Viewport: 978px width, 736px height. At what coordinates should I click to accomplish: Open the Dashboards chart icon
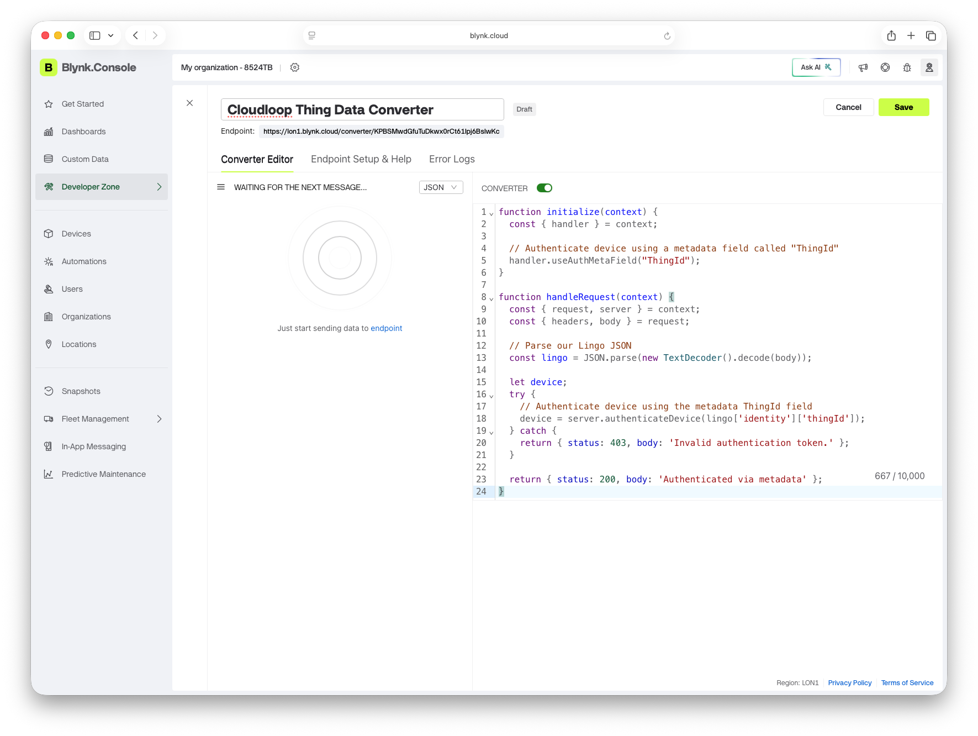click(49, 132)
